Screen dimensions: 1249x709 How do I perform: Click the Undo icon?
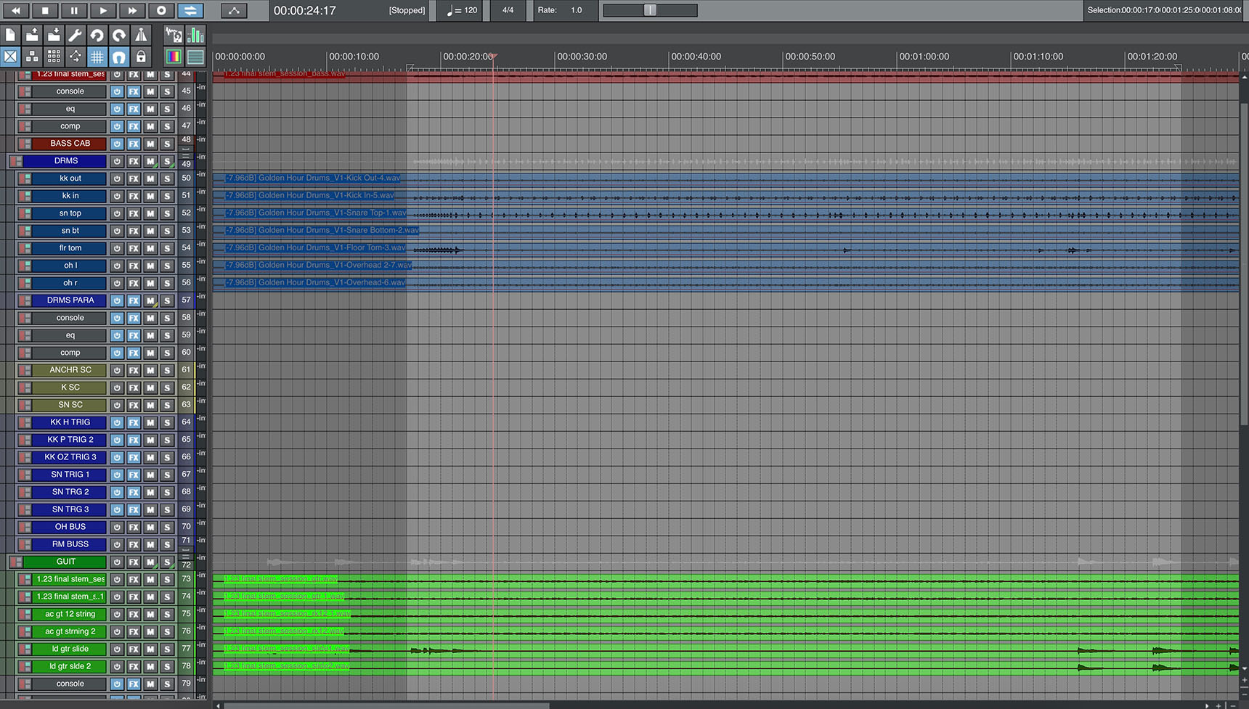pos(97,34)
